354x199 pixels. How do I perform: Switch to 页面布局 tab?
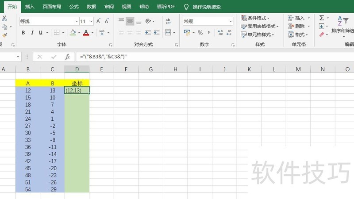point(52,7)
